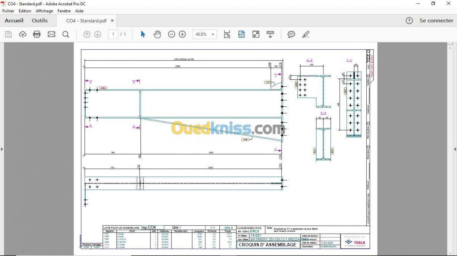
Task: Click the Se connecter link
Action: click(436, 21)
